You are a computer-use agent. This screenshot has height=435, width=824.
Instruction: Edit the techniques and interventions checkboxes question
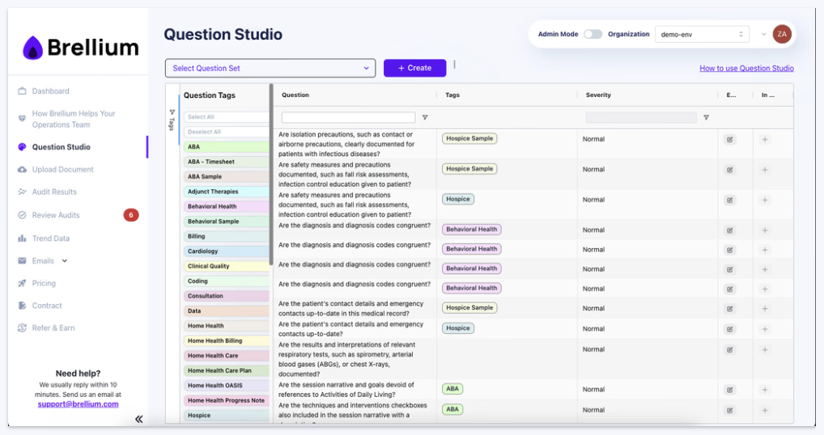pos(730,410)
